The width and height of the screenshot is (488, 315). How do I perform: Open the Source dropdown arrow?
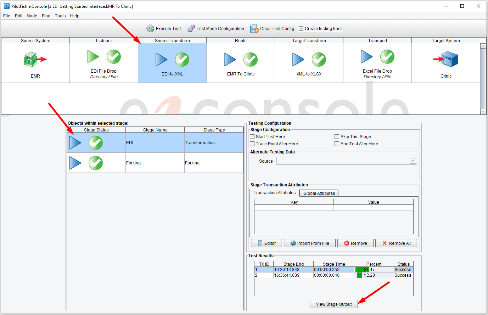coord(413,161)
